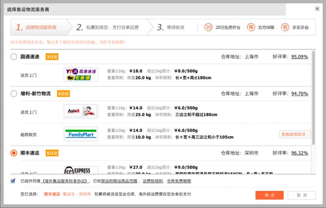
Task: Click the AsiaX courier logo
Action: tap(81, 111)
